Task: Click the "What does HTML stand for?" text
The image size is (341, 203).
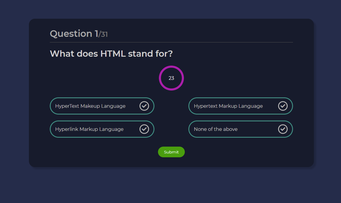Action: (x=111, y=54)
